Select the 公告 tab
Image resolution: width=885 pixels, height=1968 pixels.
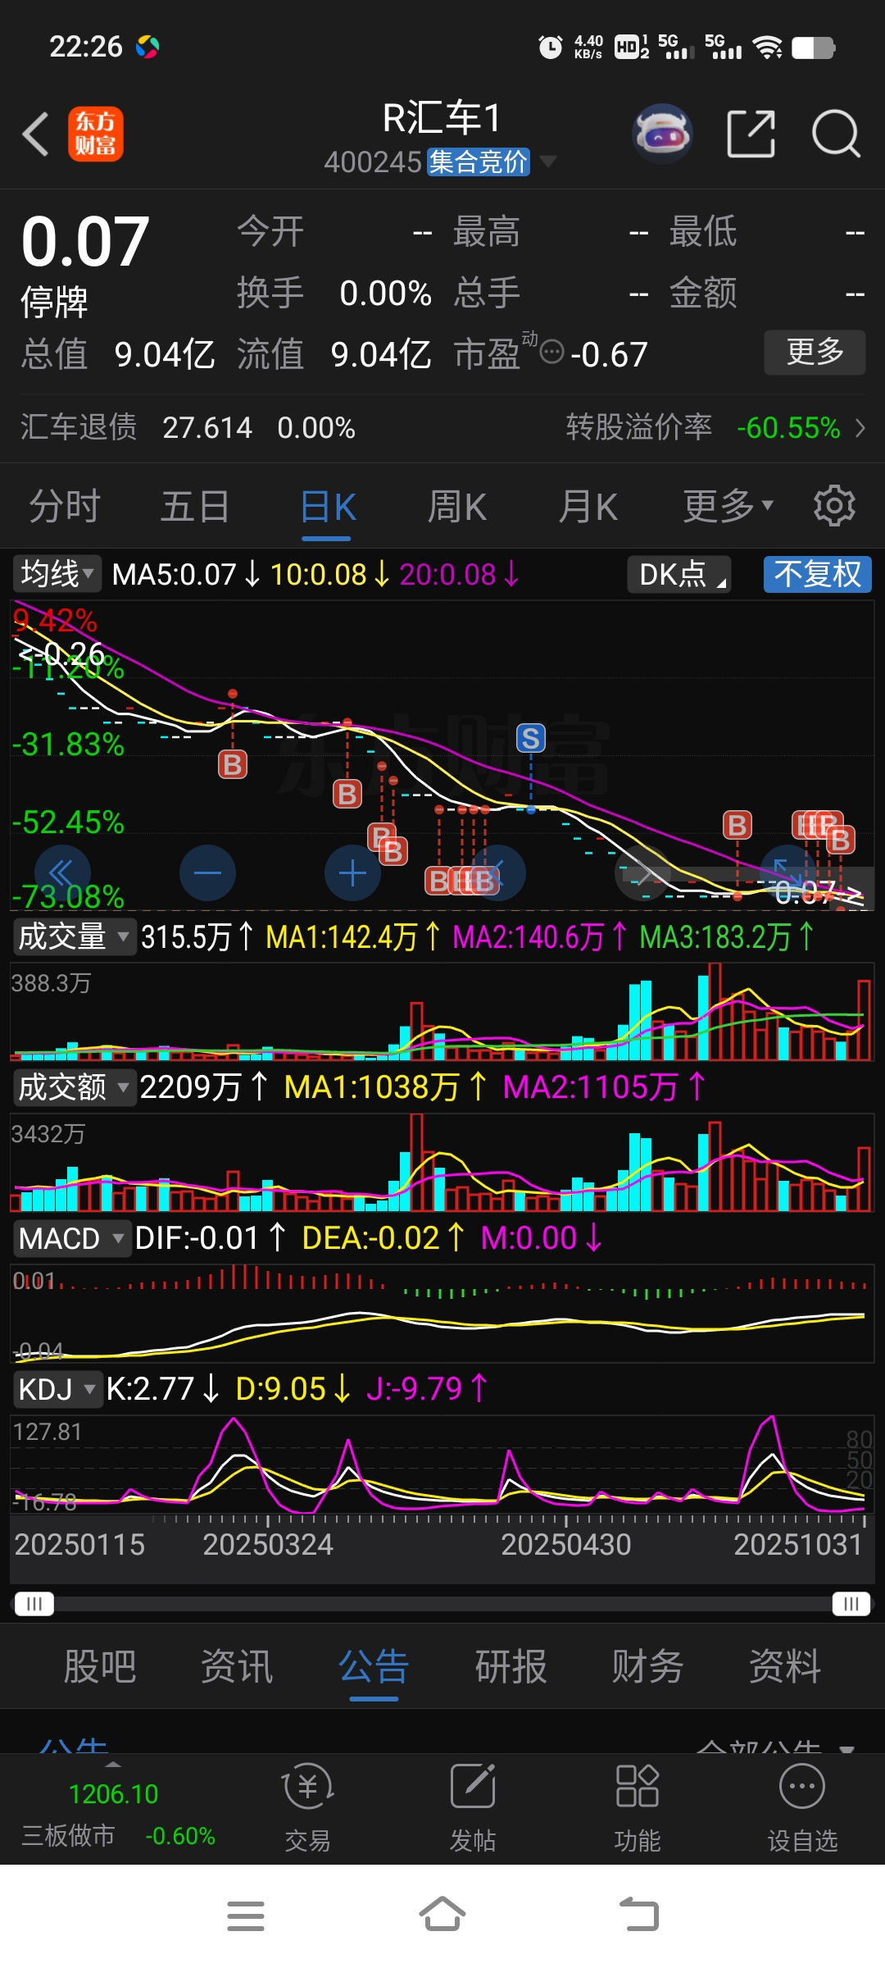pos(374,1667)
